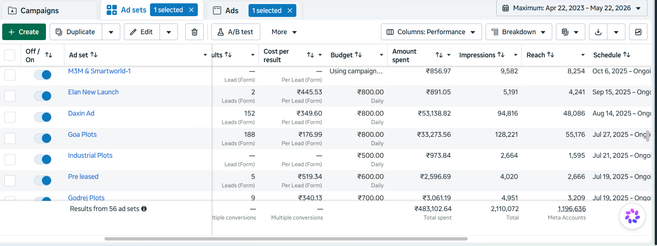Open the Reach column options caret
Screen dimensions: 657x246
583,55
